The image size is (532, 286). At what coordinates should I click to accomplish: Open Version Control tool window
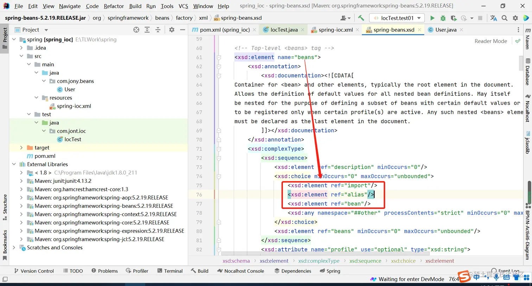pos(34,271)
